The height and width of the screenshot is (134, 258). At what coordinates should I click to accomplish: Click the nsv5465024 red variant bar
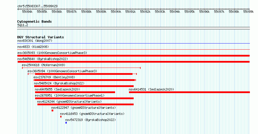coord(84,86)
